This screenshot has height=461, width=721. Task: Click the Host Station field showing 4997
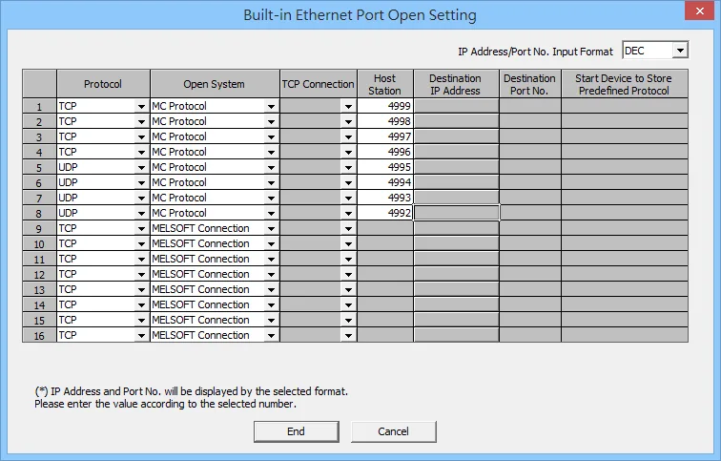point(385,136)
